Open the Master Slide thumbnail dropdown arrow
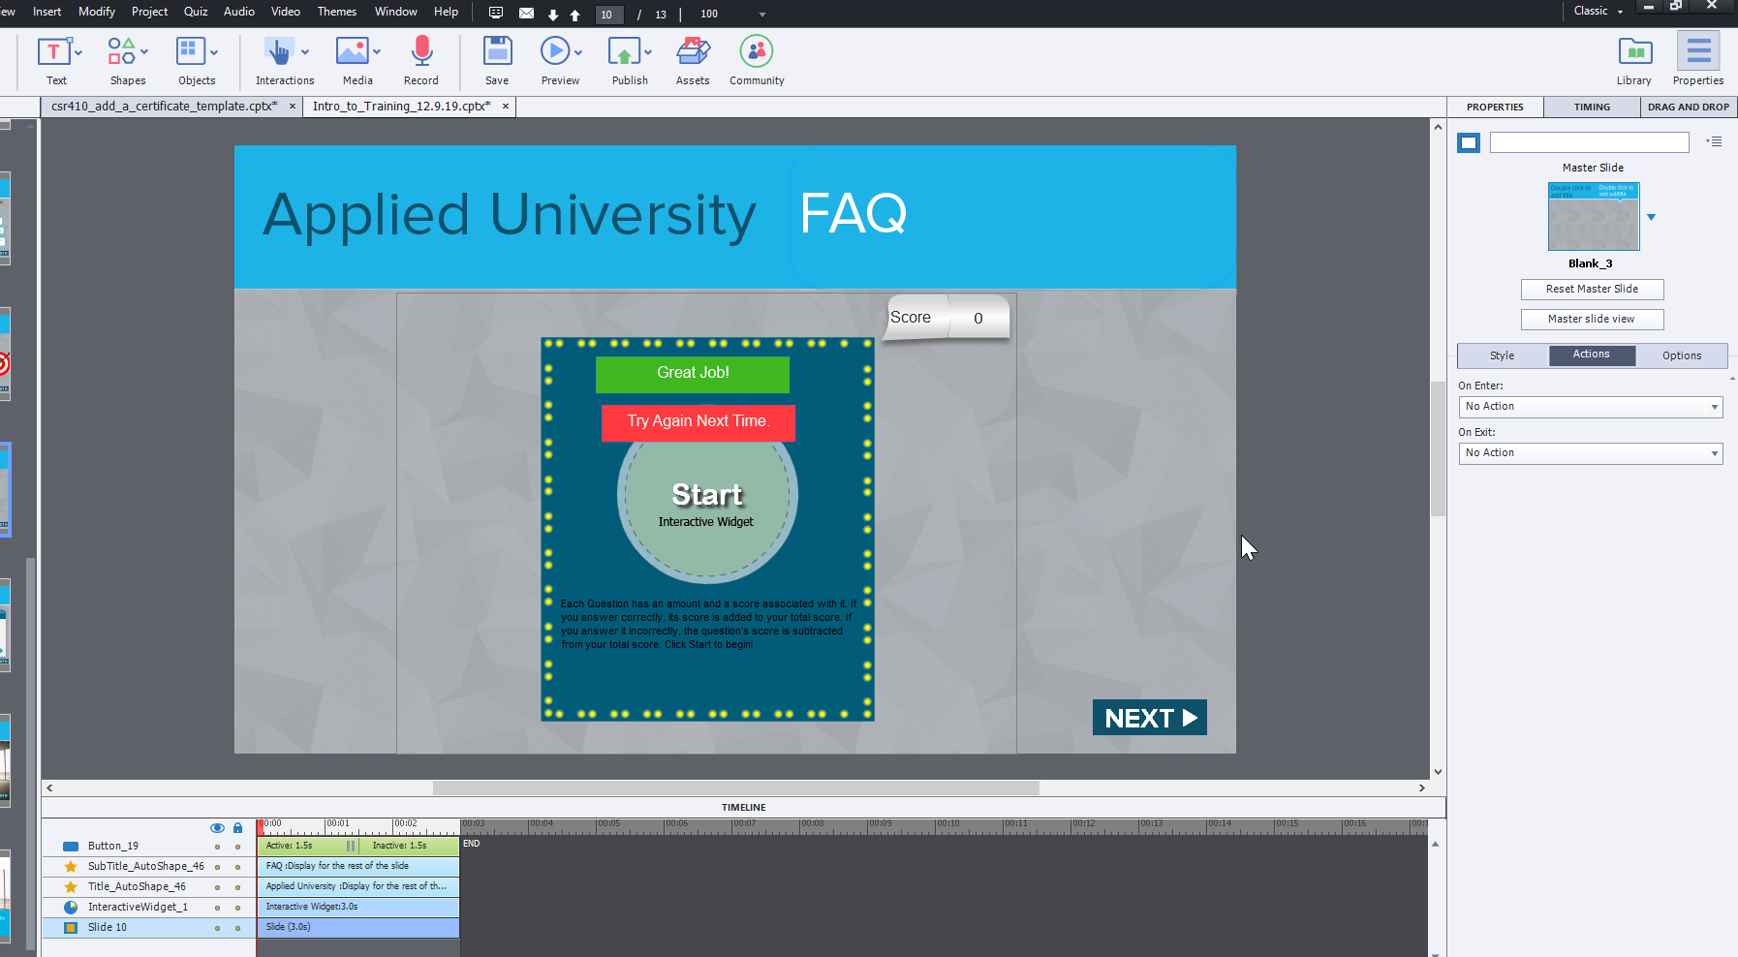Viewport: 1738px width, 957px height. click(1652, 218)
